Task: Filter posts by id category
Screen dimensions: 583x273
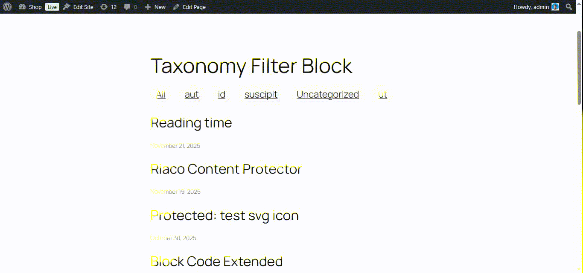Action: point(222,94)
